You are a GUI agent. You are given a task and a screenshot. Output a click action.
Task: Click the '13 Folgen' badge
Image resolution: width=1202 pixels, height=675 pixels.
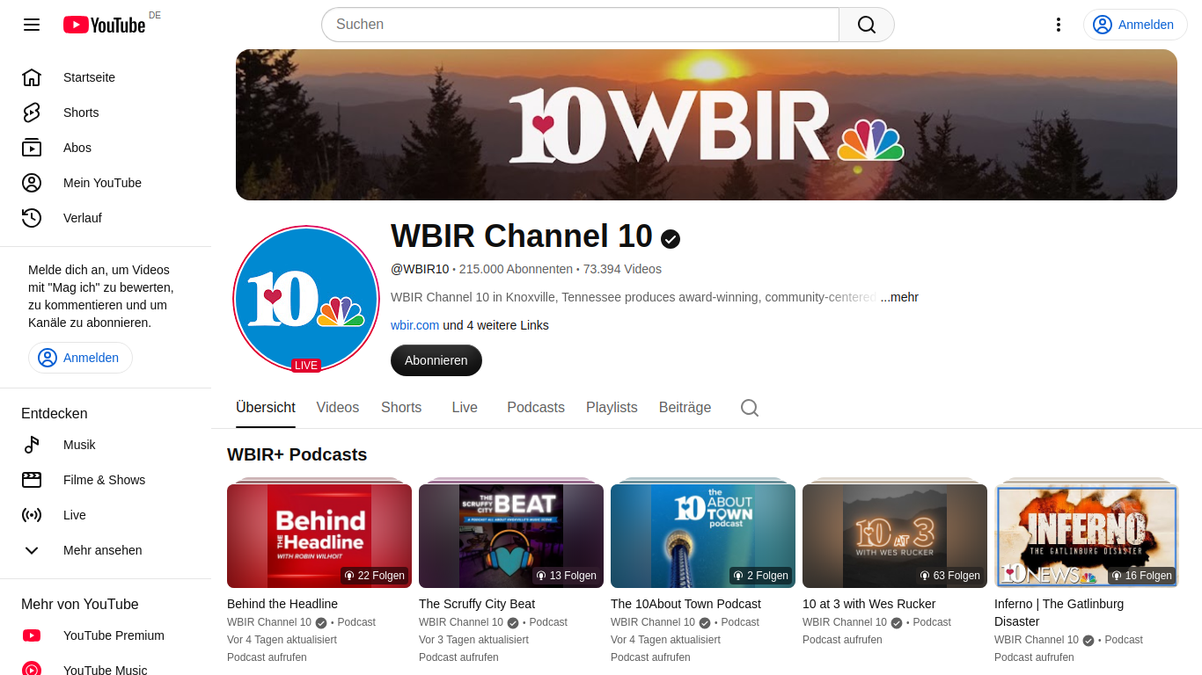567,576
